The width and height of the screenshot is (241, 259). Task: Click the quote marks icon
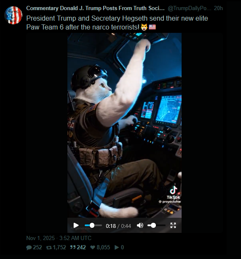(x=73, y=247)
